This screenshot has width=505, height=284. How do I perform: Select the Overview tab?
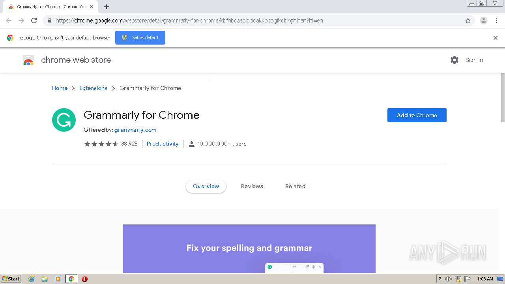tap(206, 186)
